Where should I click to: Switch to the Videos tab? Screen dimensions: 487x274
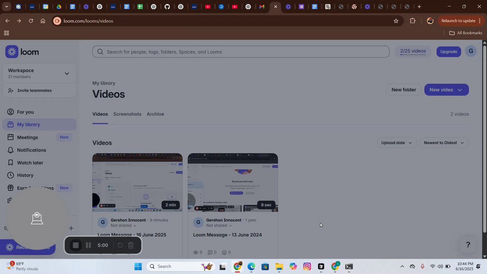point(100,114)
